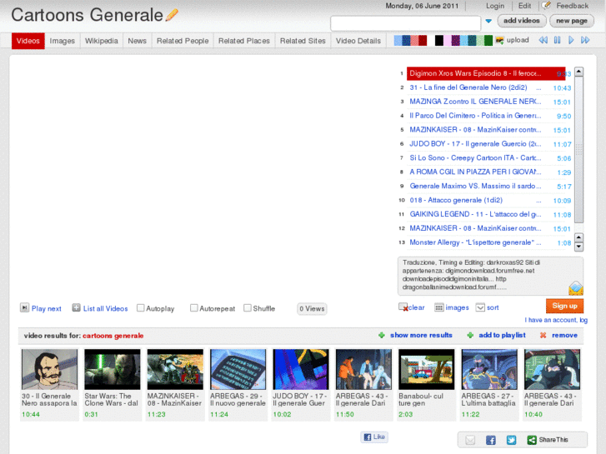606x454 pixels.
Task: Enable the Shuffle checkbox
Action: click(x=248, y=308)
